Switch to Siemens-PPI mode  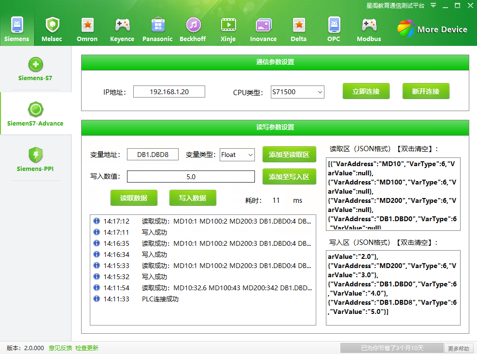(35, 159)
